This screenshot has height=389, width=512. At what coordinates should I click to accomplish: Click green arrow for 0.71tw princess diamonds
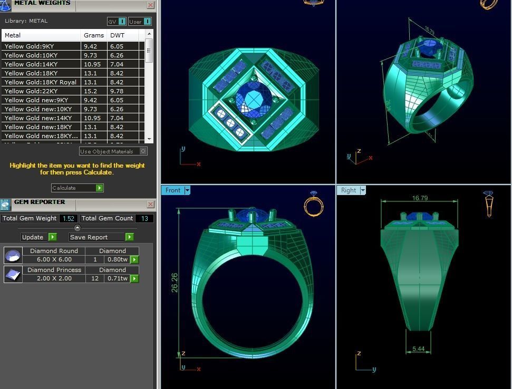(x=134, y=278)
